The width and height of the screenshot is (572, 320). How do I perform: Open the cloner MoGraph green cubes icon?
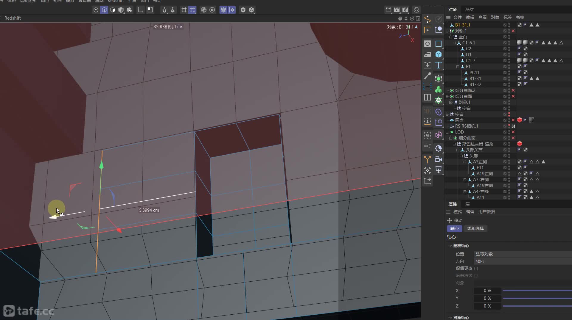(x=439, y=90)
